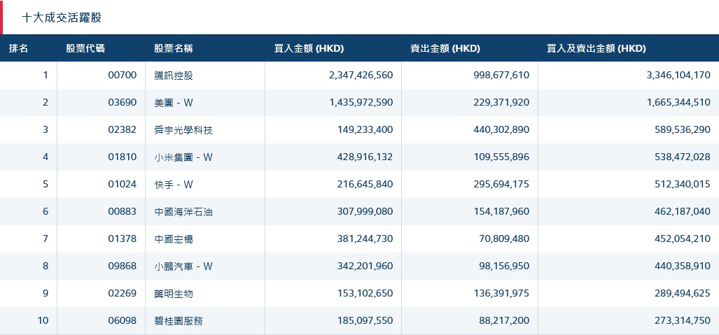Select stock code 01024

point(123,184)
